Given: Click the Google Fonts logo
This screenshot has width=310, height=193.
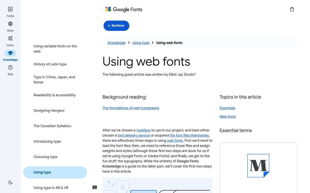Looking at the screenshot, I should click(x=123, y=9).
